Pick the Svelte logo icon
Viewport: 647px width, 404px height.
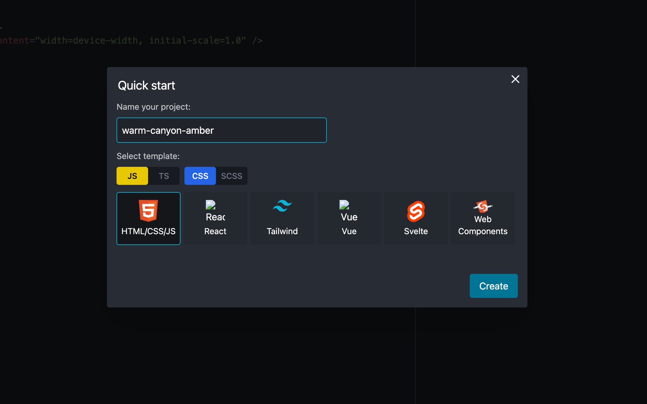416,211
